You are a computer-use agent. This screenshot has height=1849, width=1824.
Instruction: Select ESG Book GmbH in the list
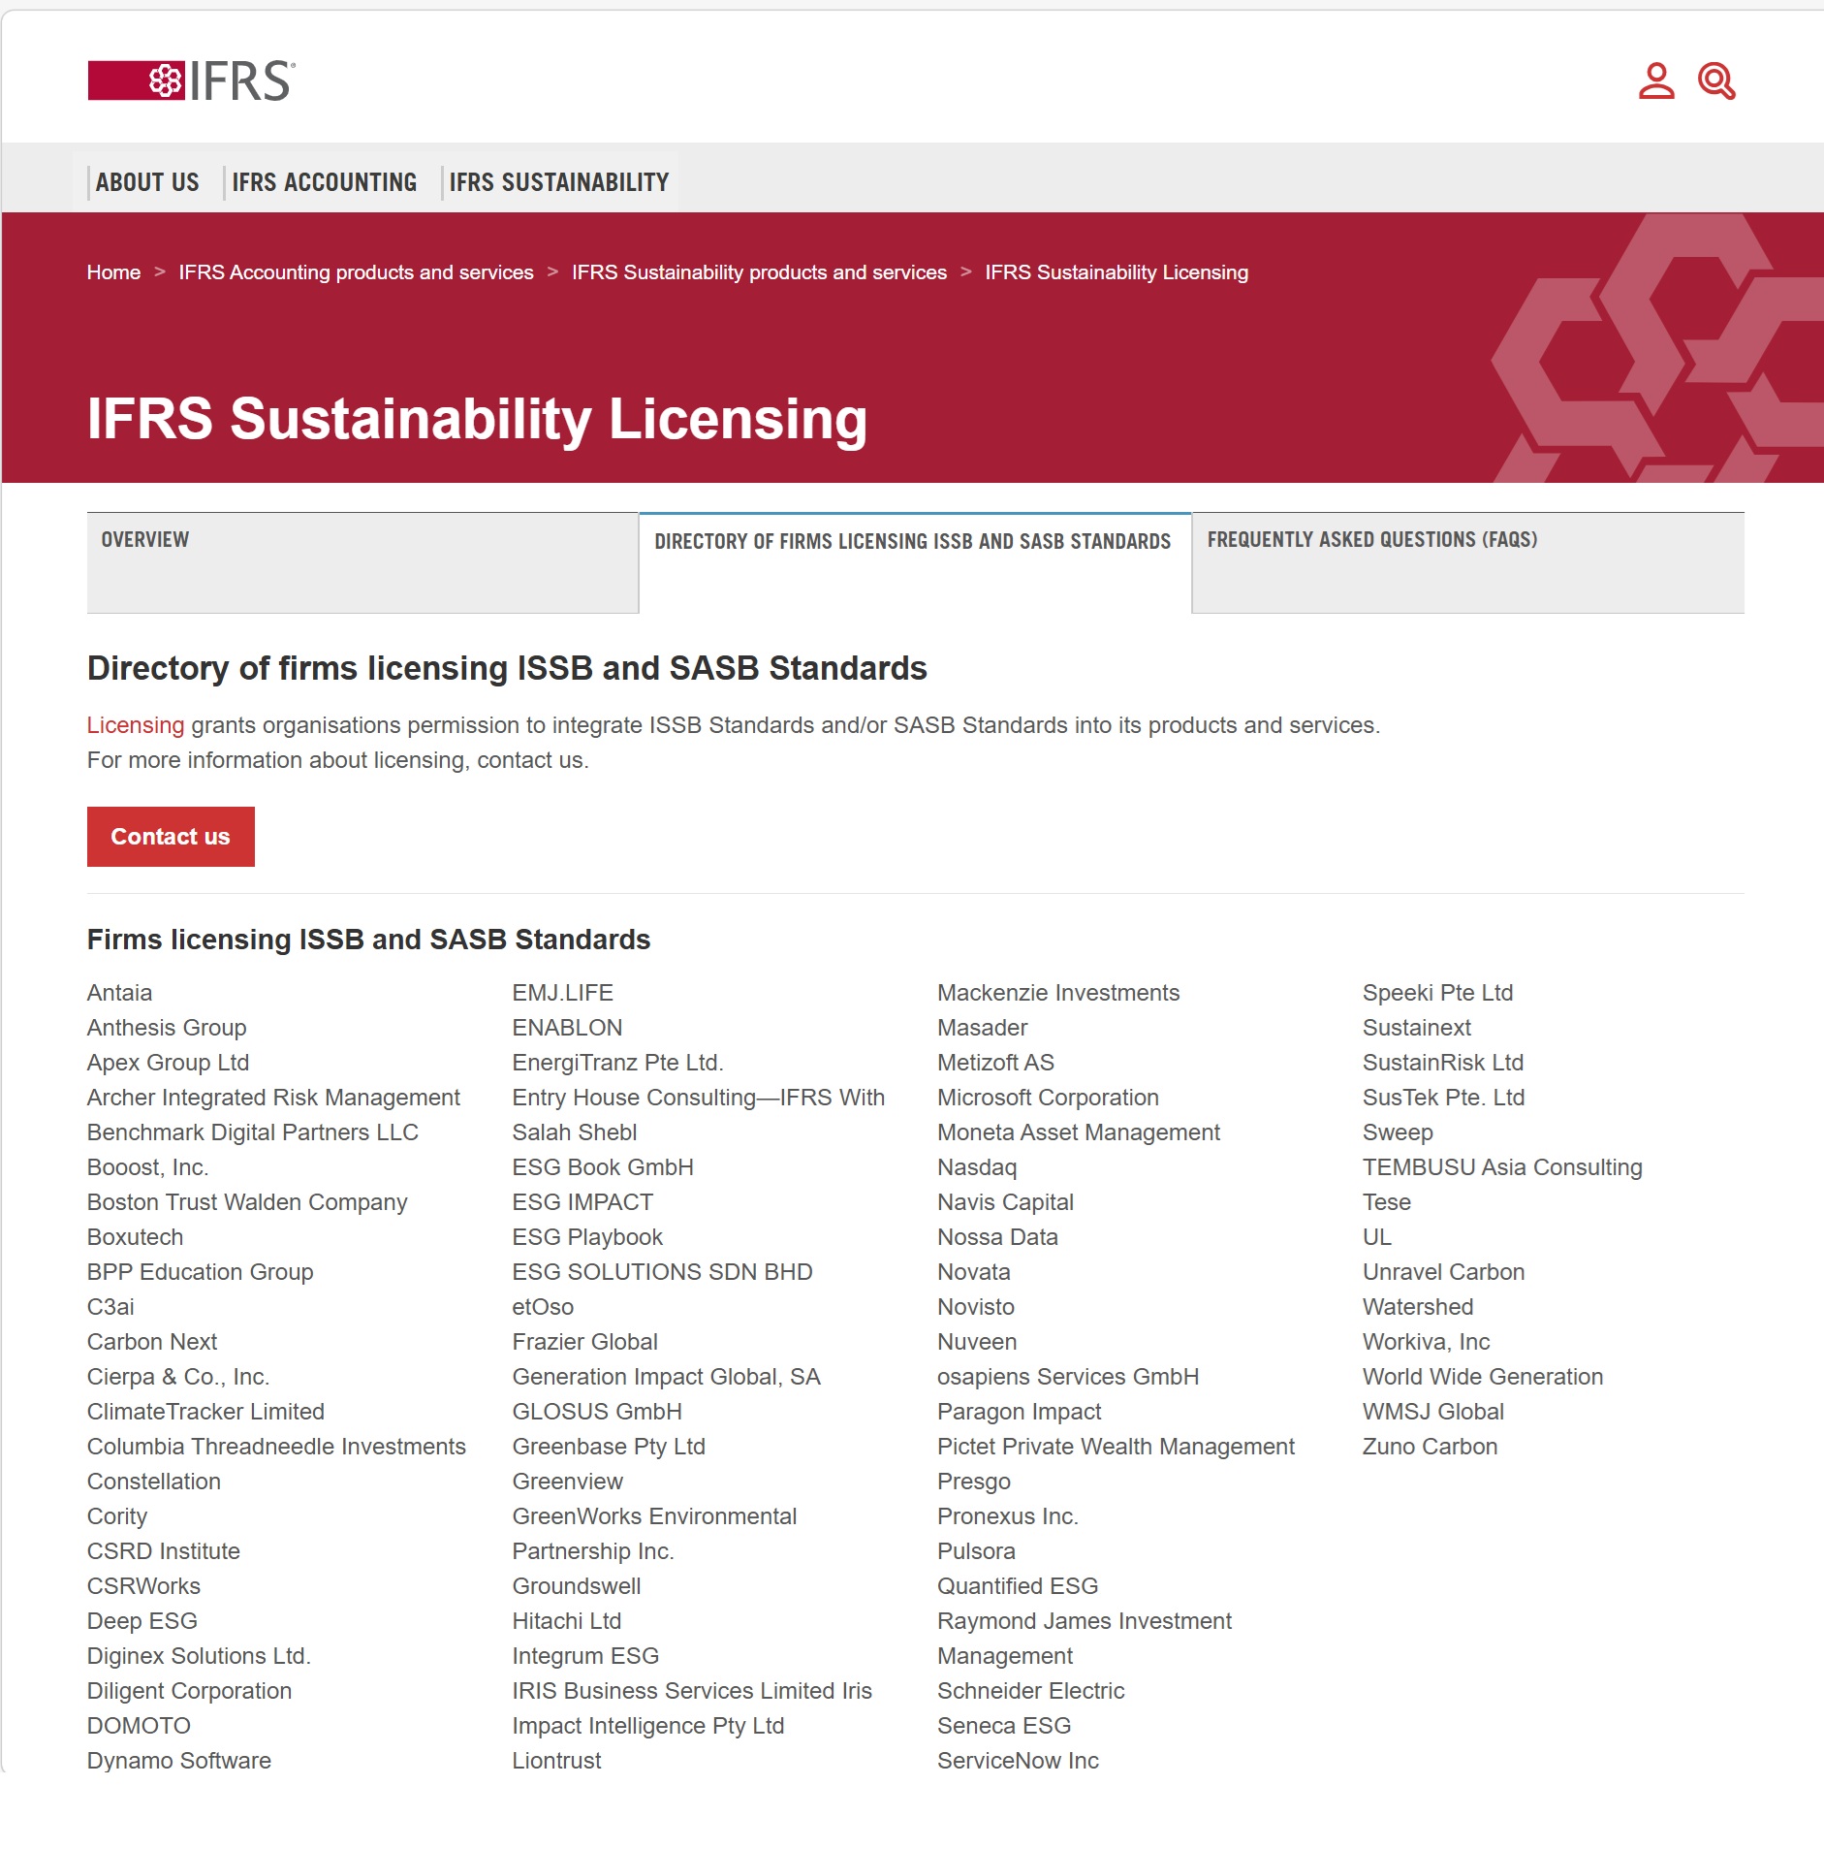pyautogui.click(x=603, y=1167)
